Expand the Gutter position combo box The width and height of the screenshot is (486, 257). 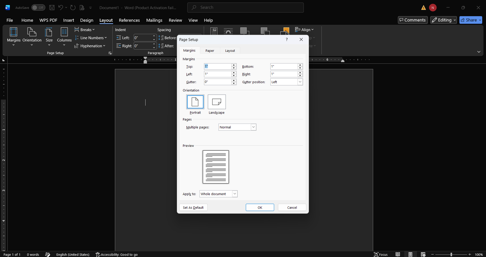tap(300, 82)
